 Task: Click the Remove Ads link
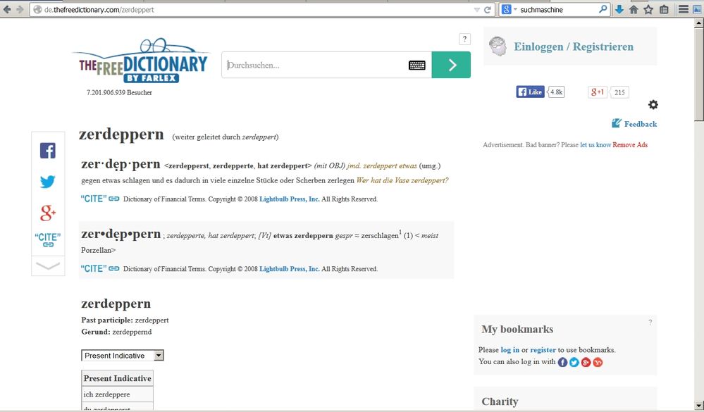tap(629, 145)
